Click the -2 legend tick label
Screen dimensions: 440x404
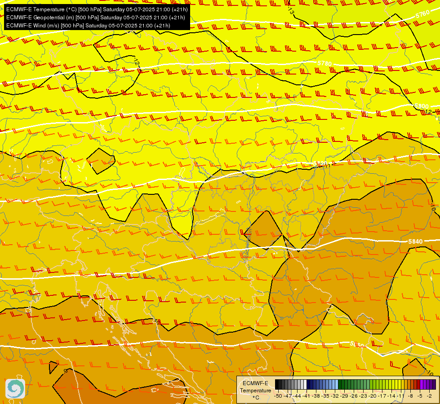click(429, 396)
